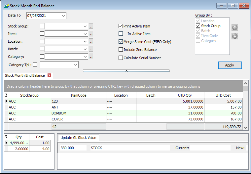Expand the Stock Group filter dropdown
Screen dimensions: 251x174
pyautogui.click(x=85, y=26)
